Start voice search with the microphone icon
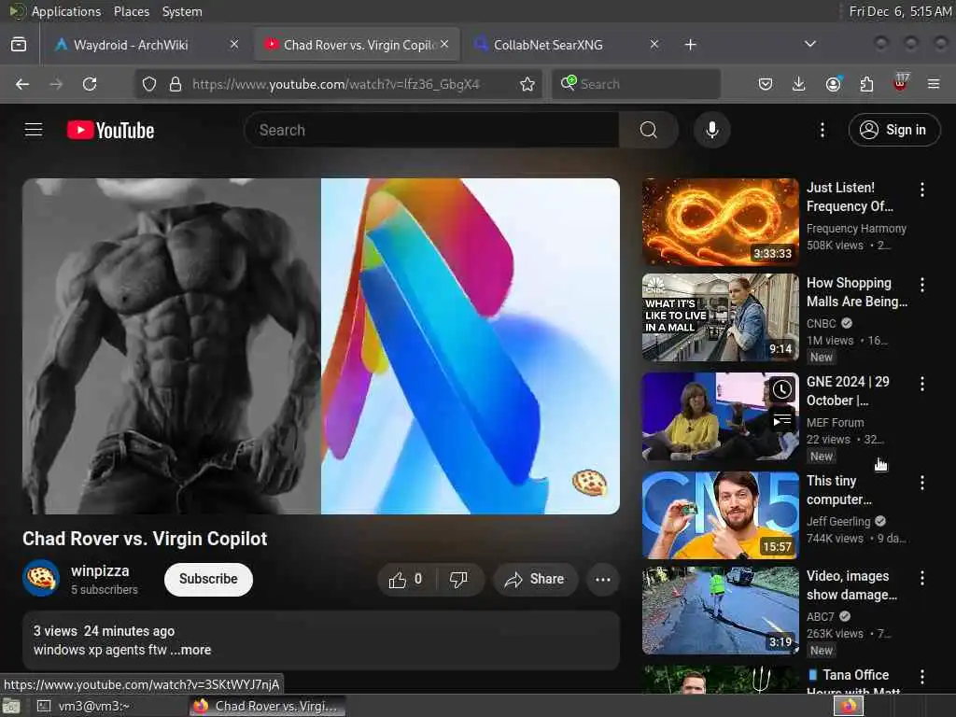The width and height of the screenshot is (956, 717). pos(711,130)
